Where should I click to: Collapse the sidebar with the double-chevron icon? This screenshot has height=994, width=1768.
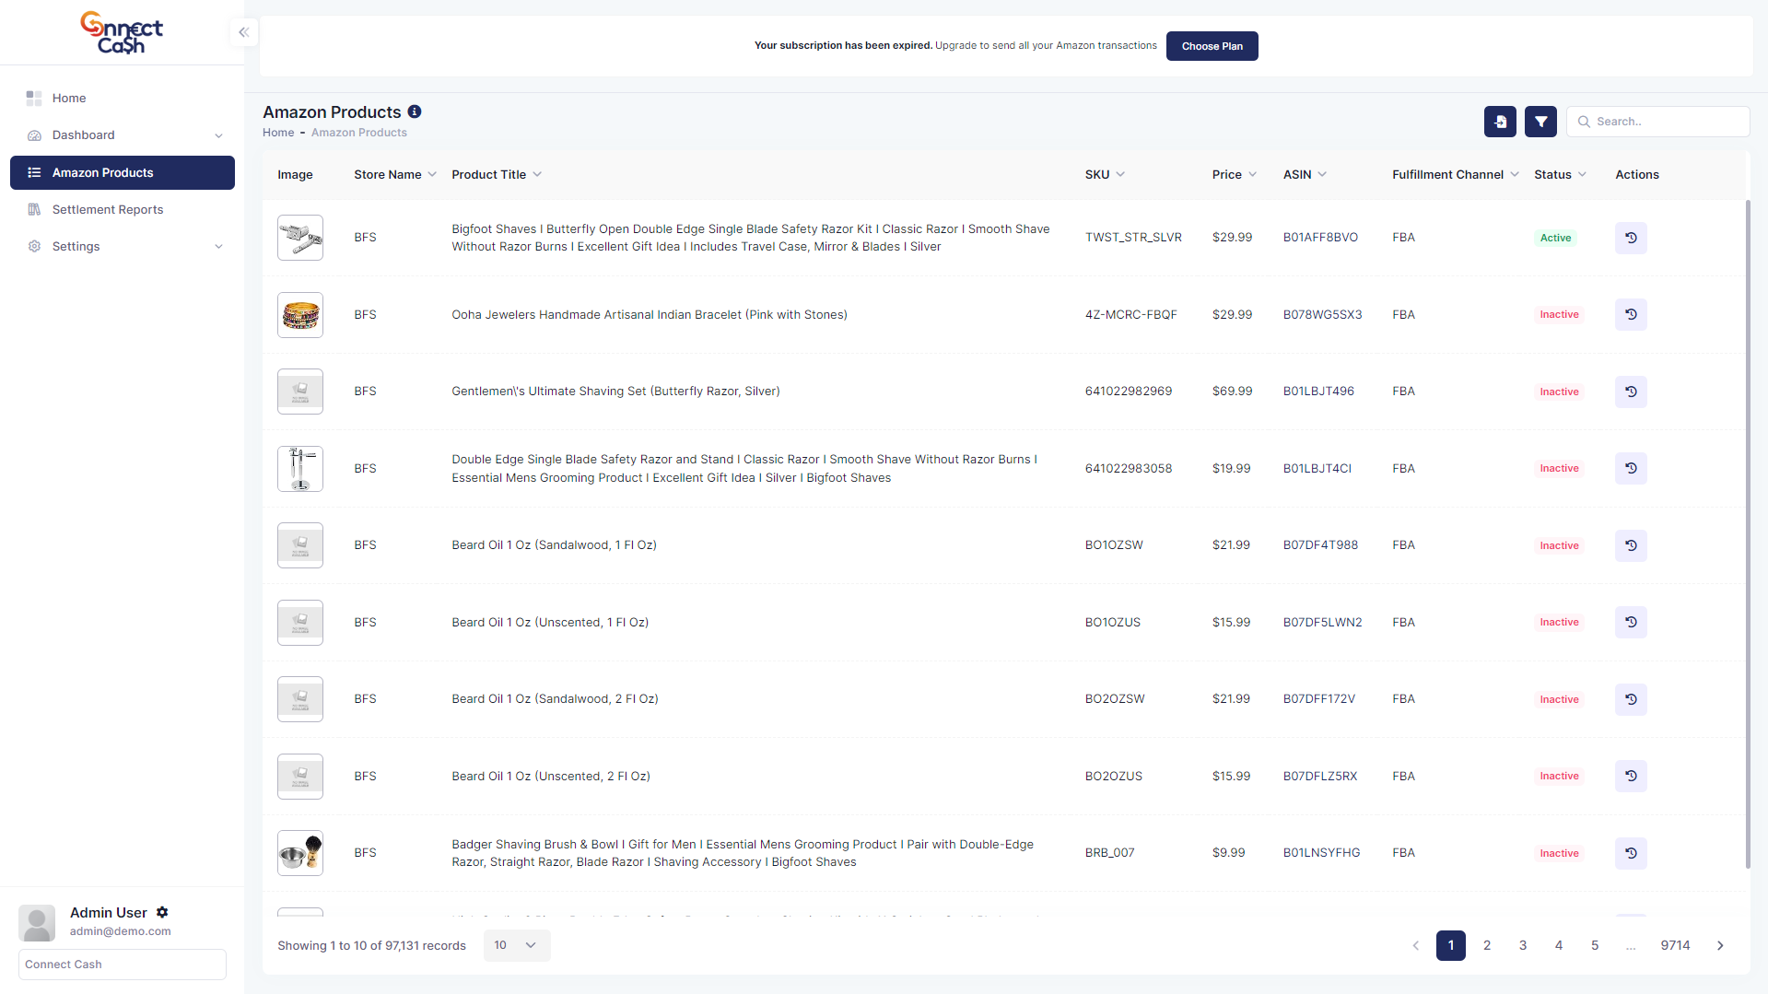pos(243,32)
